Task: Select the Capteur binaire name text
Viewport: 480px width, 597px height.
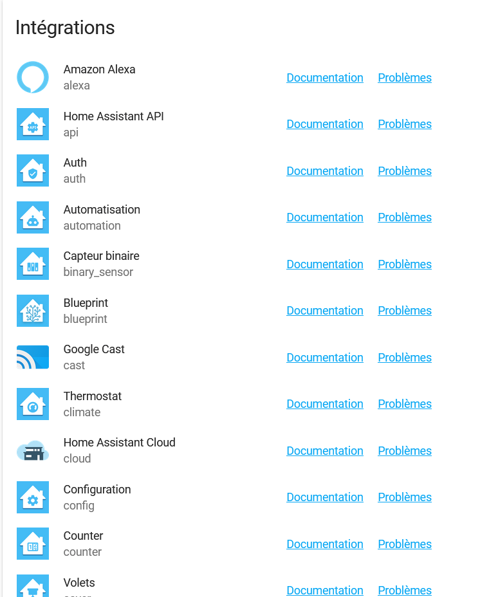Action: 101,256
